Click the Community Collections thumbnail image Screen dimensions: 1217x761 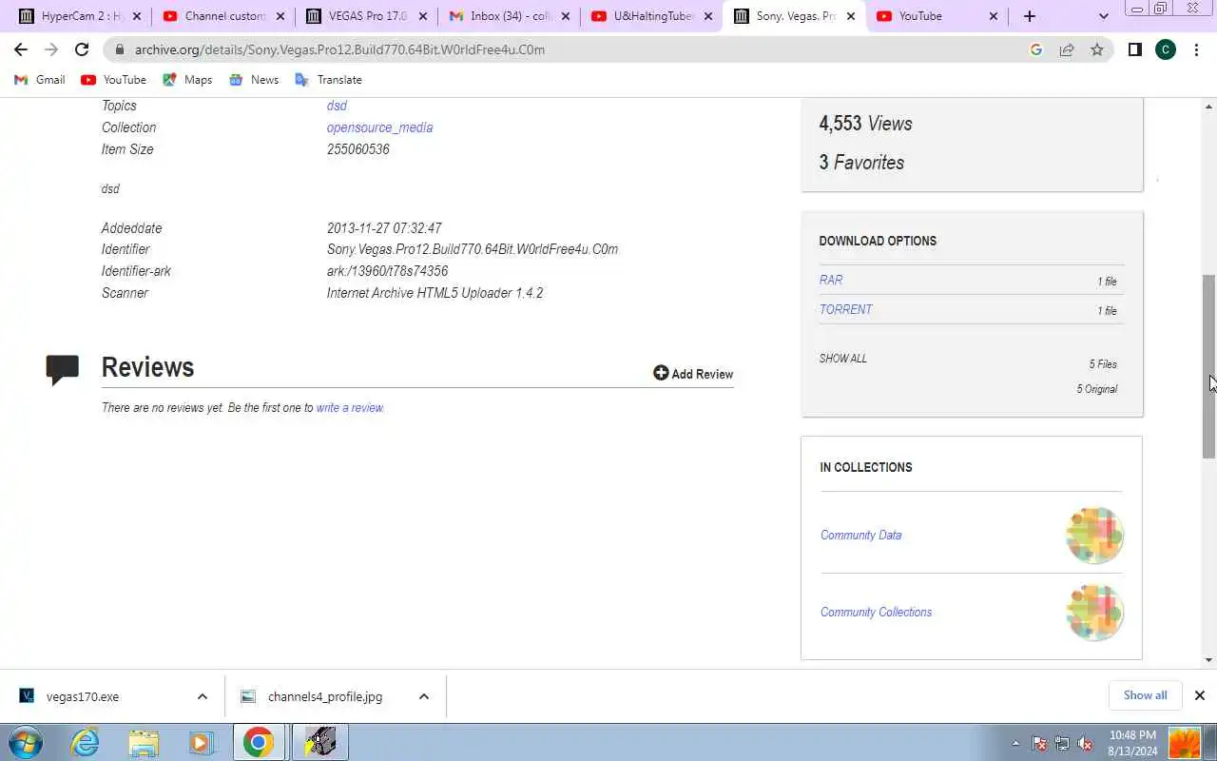pyautogui.click(x=1094, y=612)
